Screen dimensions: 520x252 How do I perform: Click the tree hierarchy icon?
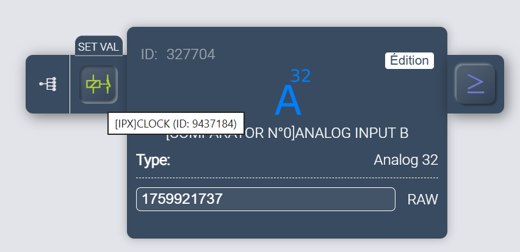48,84
